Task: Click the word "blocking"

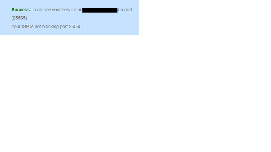Action: point(51,27)
